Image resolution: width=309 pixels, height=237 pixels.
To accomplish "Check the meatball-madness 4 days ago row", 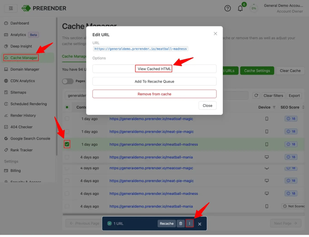I will point(67,193).
